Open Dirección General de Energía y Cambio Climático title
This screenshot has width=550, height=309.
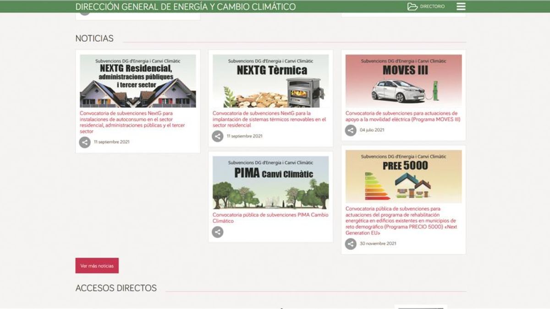point(186,7)
